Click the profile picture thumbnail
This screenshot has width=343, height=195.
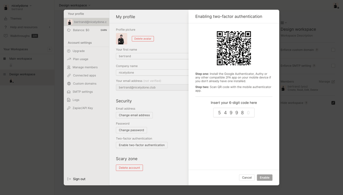[122, 39]
